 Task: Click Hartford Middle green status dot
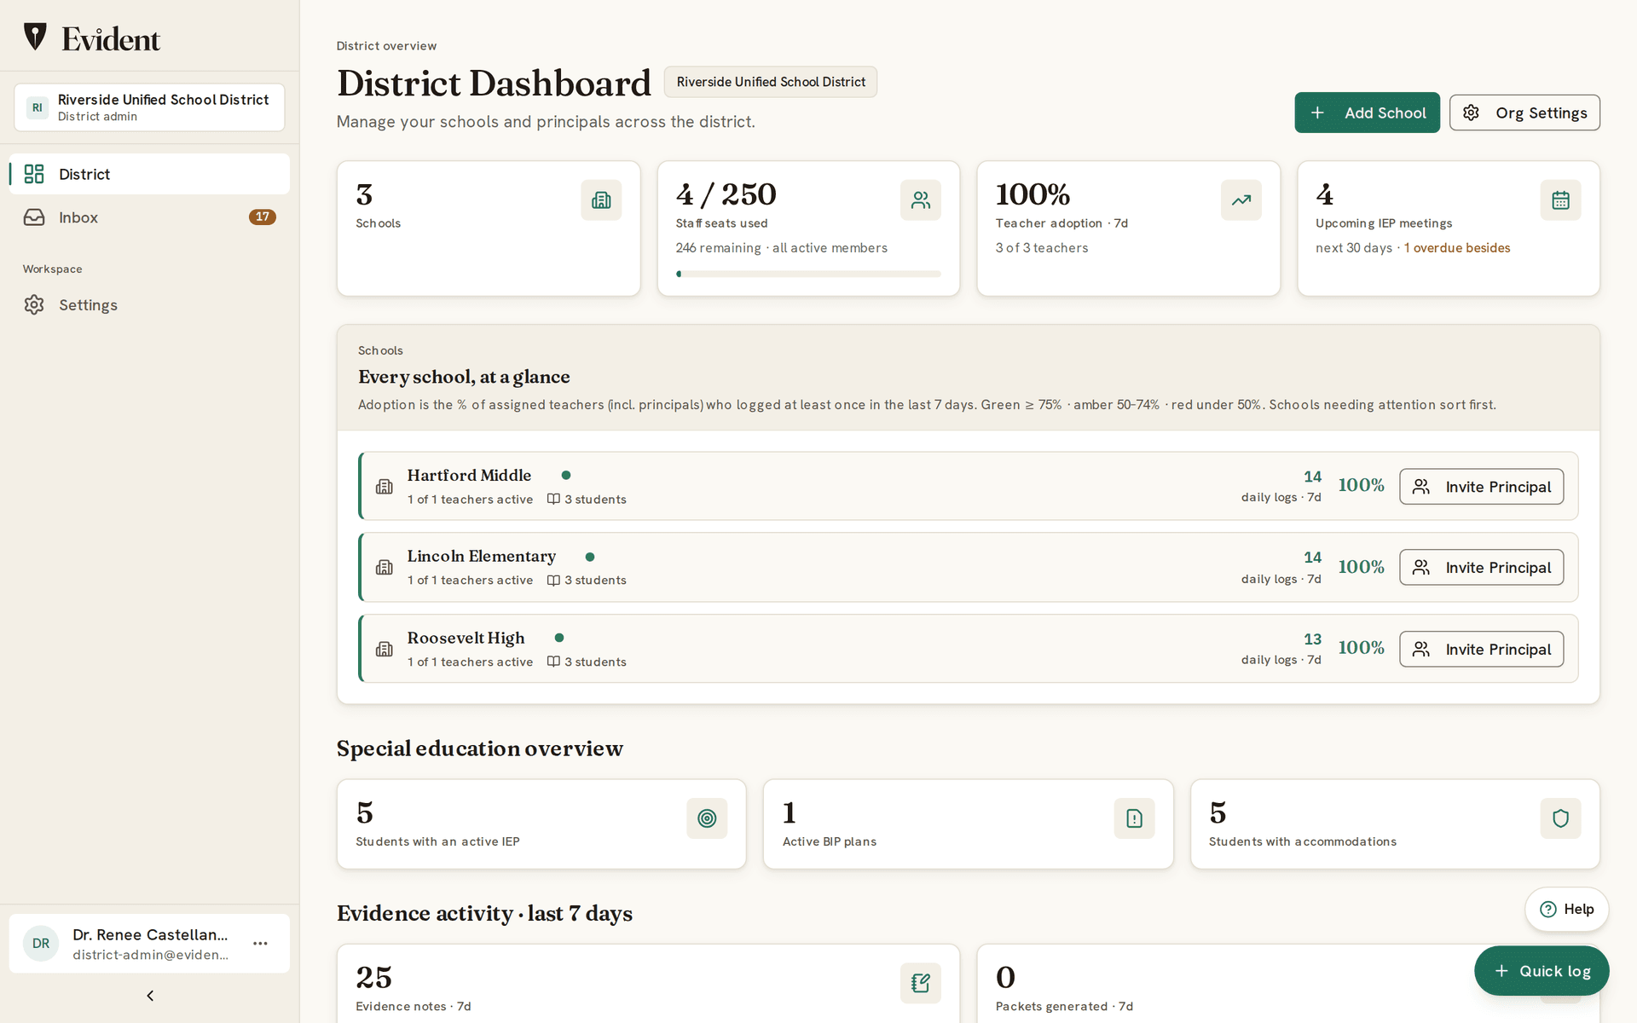click(566, 475)
